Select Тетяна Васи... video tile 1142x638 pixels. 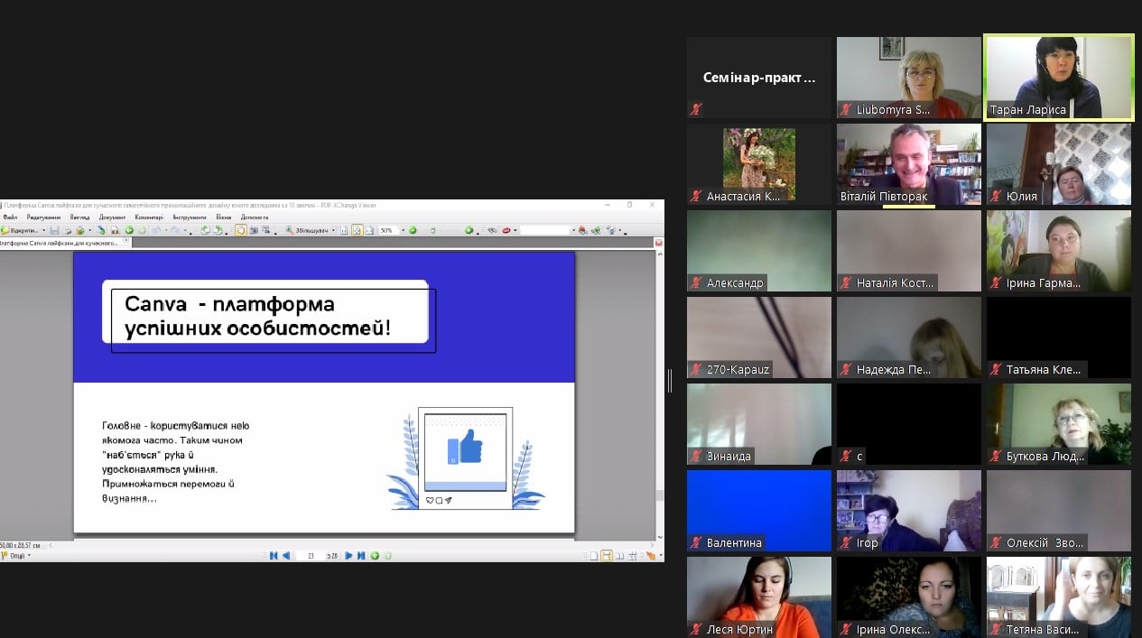(x=1059, y=597)
